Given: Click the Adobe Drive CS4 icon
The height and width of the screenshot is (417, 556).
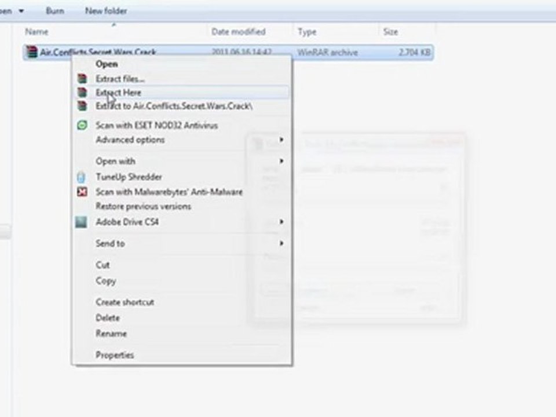Looking at the screenshot, I should coord(81,222).
